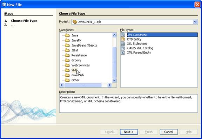The image size is (202, 139).
Task: Select Day5CMR1_1-ejb project combo box
Action: 135,22
